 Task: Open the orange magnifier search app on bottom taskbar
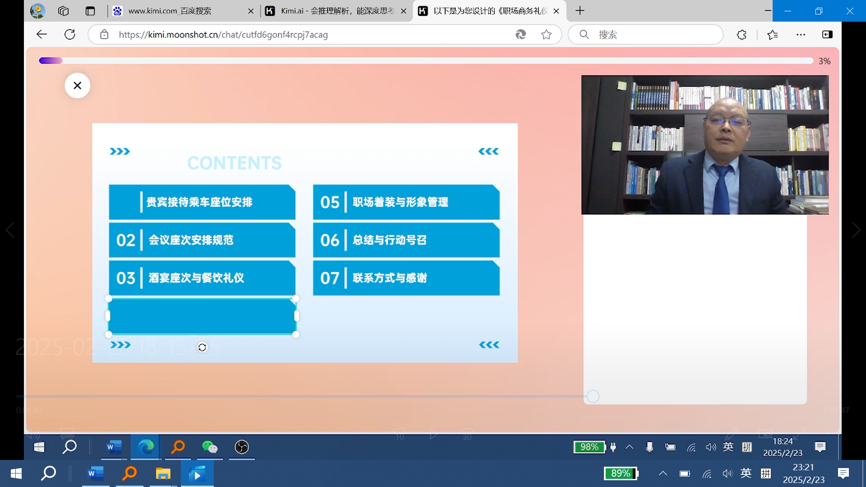[x=129, y=473]
